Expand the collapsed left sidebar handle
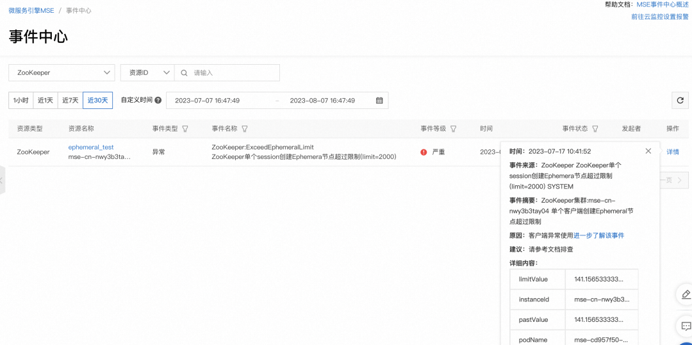692x345 pixels. click(2, 180)
